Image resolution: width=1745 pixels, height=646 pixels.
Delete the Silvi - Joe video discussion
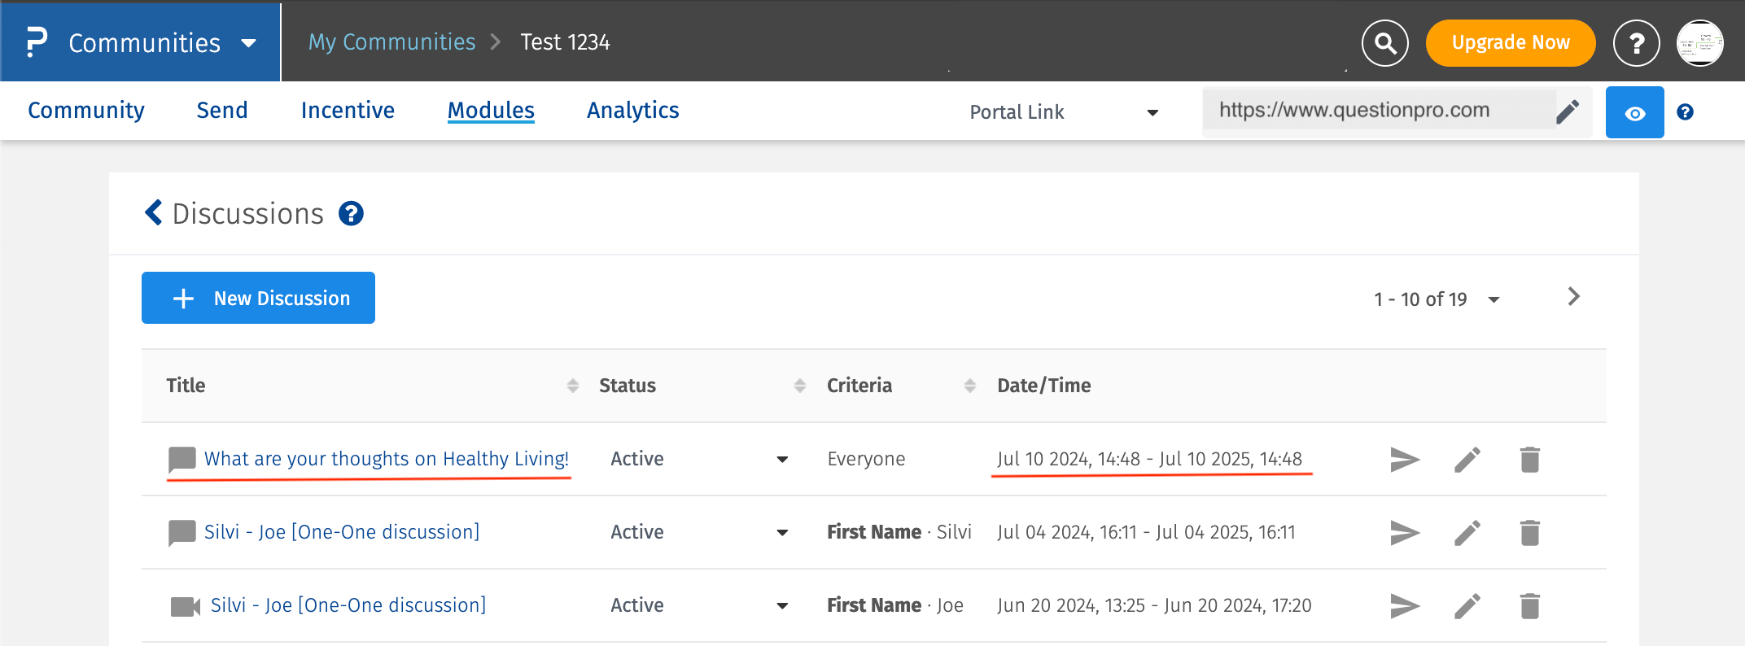coord(1529,606)
